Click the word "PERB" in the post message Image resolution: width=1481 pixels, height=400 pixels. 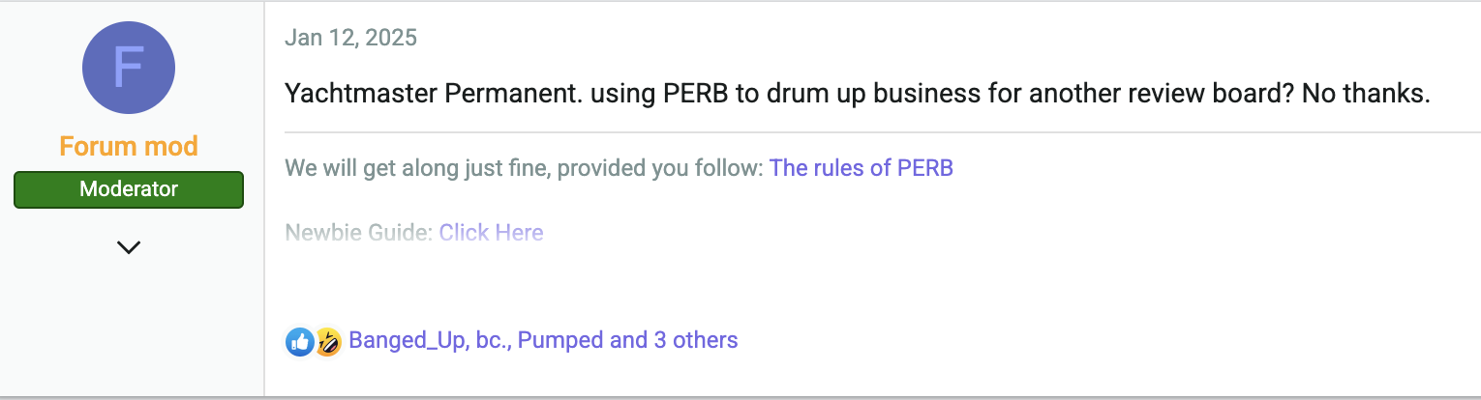[694, 95]
